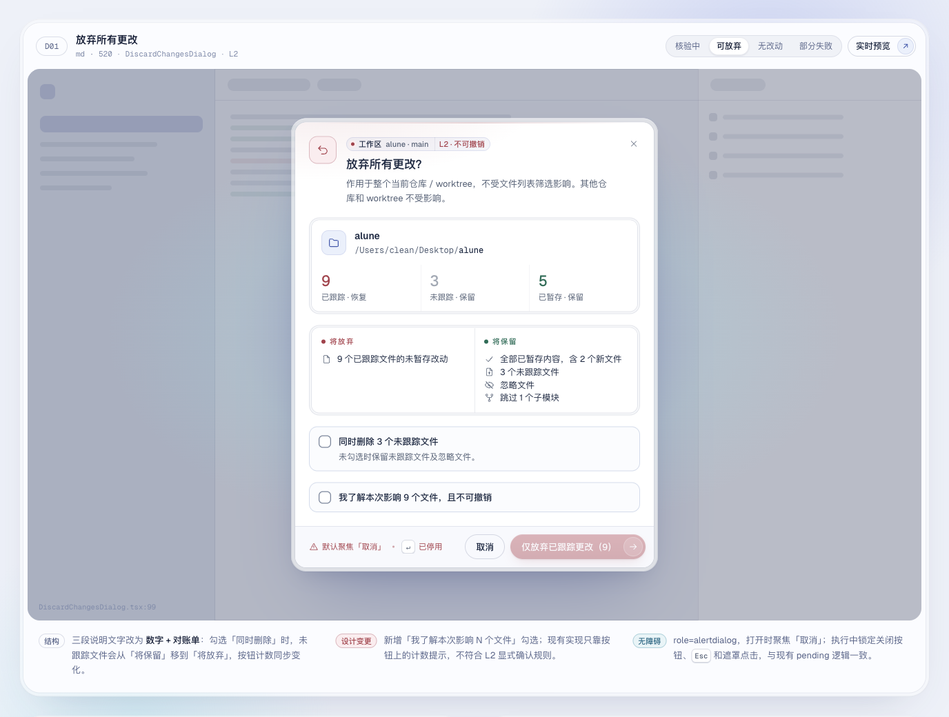Image resolution: width=949 pixels, height=717 pixels.
Task: Click arrow icon on 仅放弃已跟踪更改 button
Action: coord(633,547)
